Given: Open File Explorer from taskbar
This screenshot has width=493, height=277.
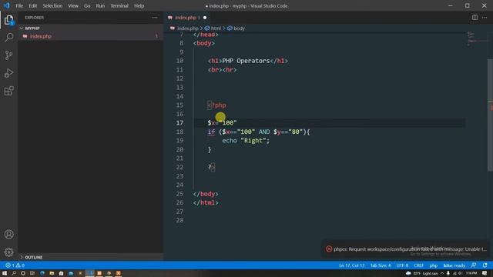Looking at the screenshot, I should 52,273.
